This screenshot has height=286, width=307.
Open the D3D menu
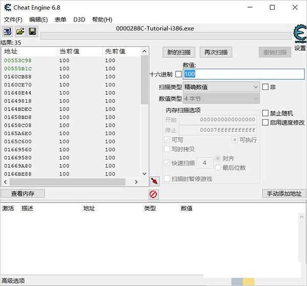(79, 19)
